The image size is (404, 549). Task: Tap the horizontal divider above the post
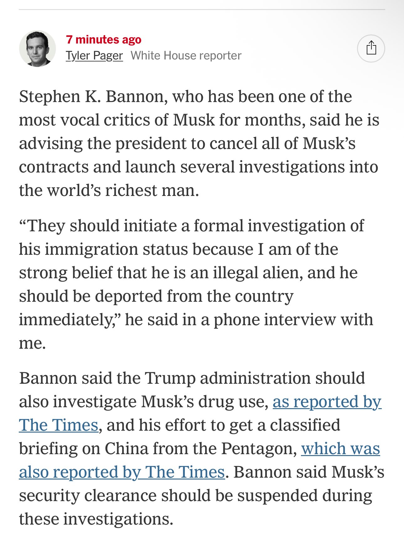tap(202, 9)
